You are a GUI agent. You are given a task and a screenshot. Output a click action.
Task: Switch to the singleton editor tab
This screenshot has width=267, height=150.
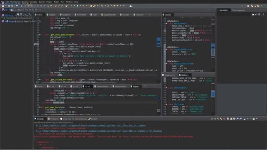tap(65, 15)
